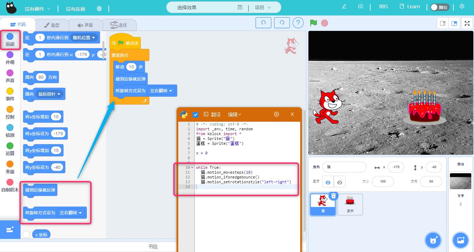The image size is (474, 252).
Task: Open 左右翻转 dropdown in palette block
Action: pyautogui.click(x=71, y=213)
